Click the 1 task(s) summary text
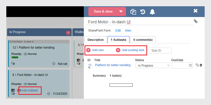Viewport: 211px width, 105px height. [x=116, y=76]
